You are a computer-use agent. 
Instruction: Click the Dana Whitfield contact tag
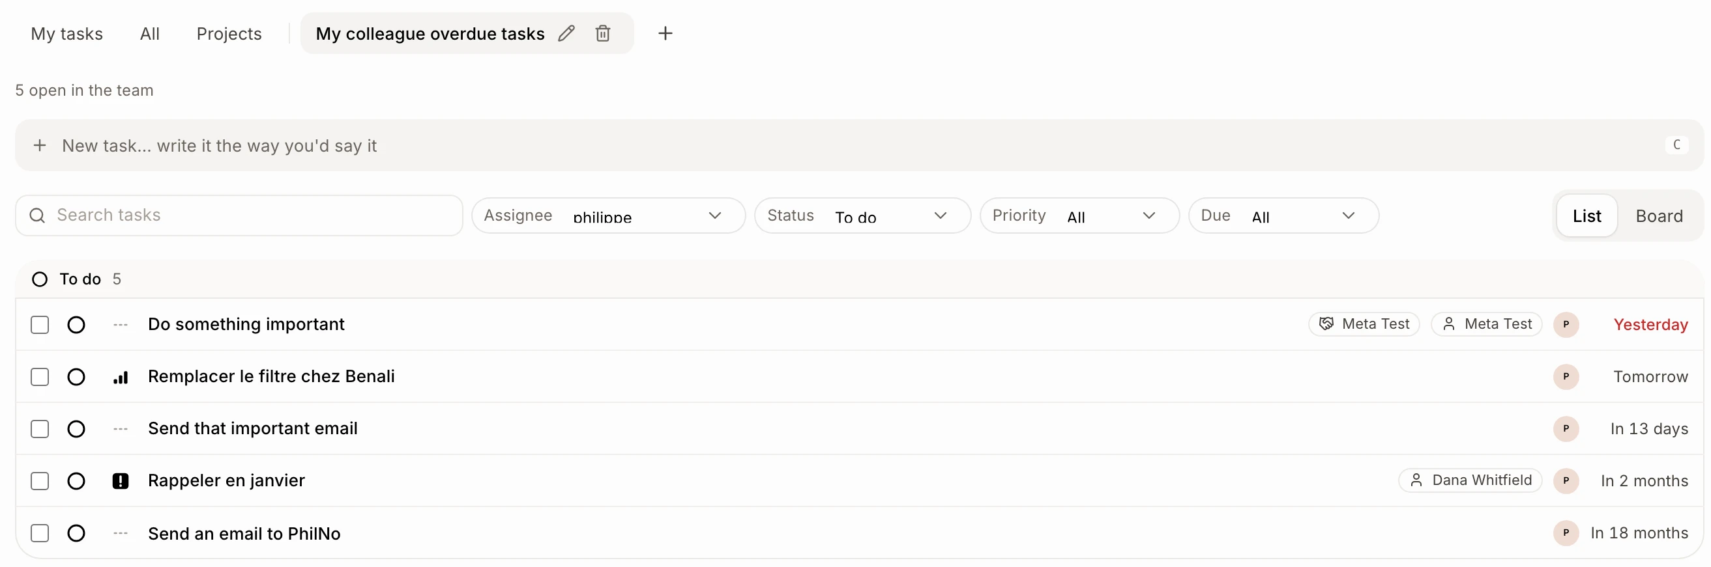pyautogui.click(x=1470, y=481)
